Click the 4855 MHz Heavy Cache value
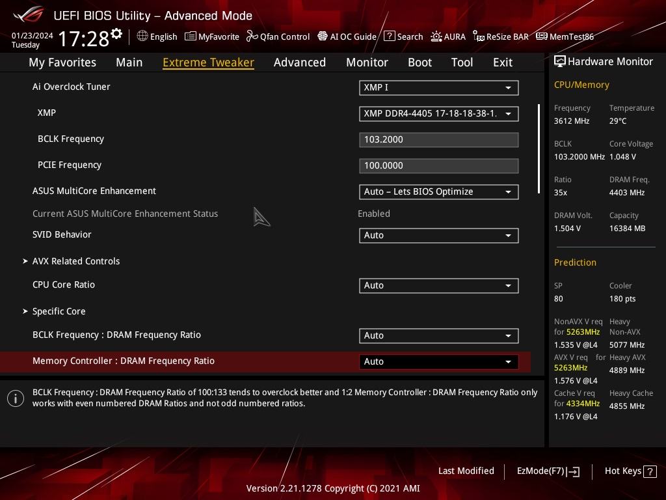This screenshot has width=666, height=500. tap(627, 406)
